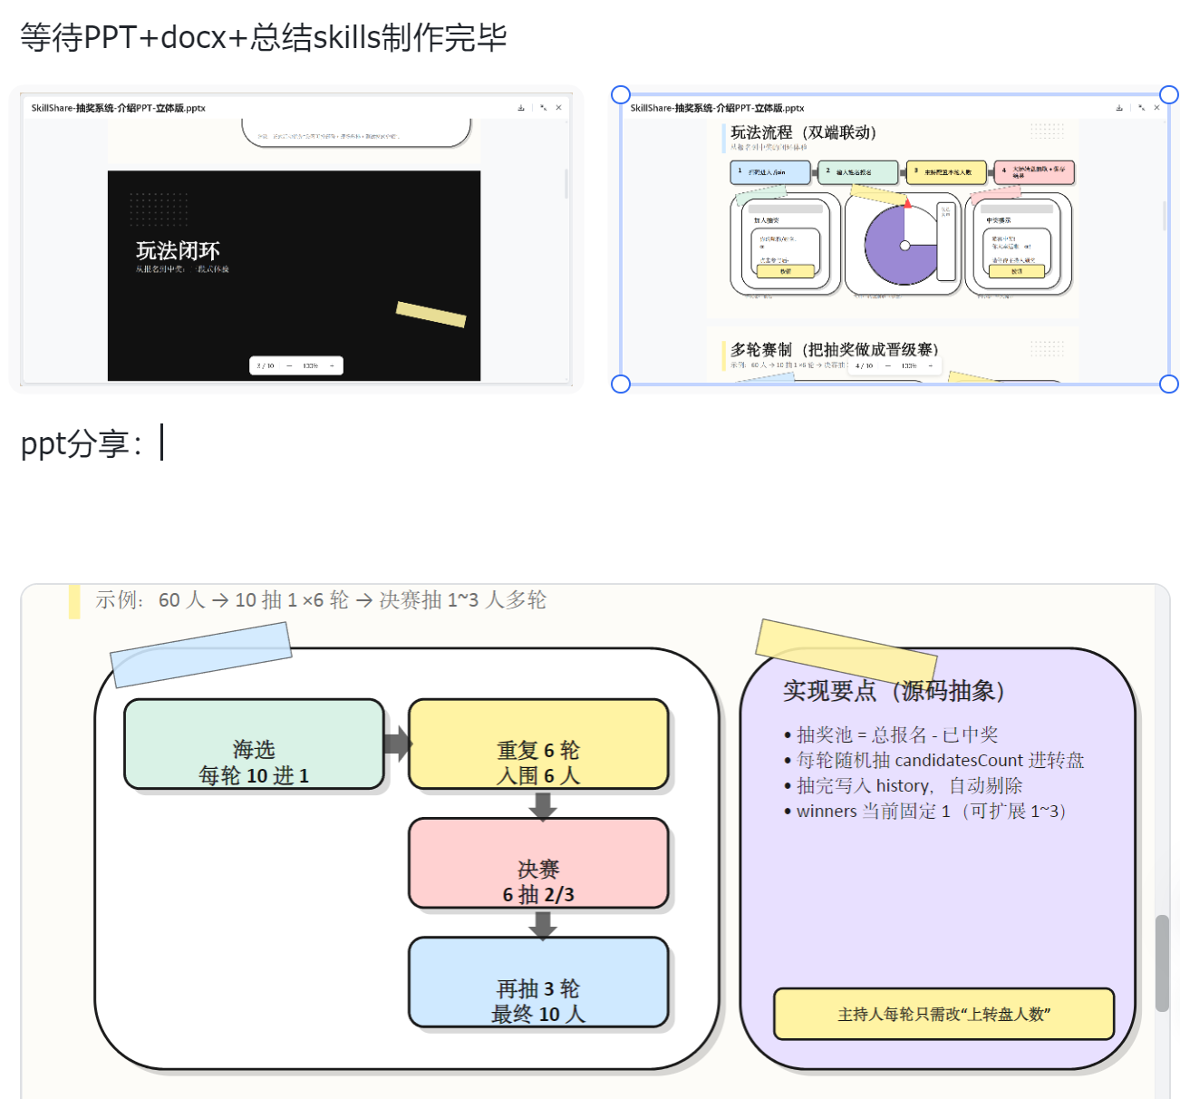Zoom out using minus in left preview
Viewport: 1180px width, 1099px height.
[x=289, y=366]
